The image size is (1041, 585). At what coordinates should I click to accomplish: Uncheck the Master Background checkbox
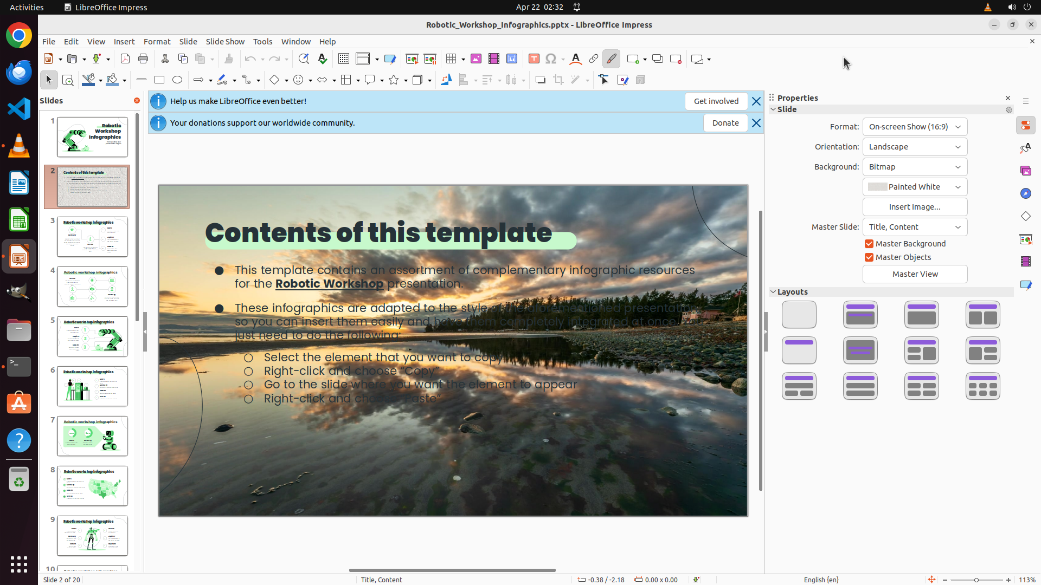coord(869,244)
